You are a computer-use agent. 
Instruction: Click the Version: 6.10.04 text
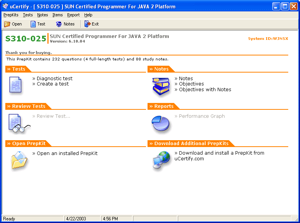(68, 41)
